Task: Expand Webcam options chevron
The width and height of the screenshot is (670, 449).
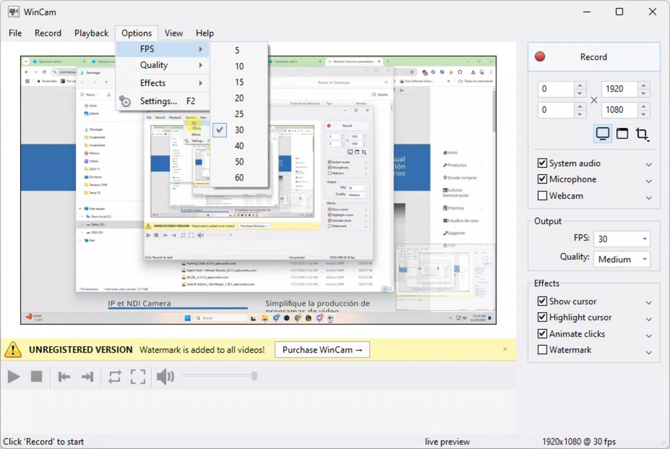Action: pyautogui.click(x=649, y=198)
